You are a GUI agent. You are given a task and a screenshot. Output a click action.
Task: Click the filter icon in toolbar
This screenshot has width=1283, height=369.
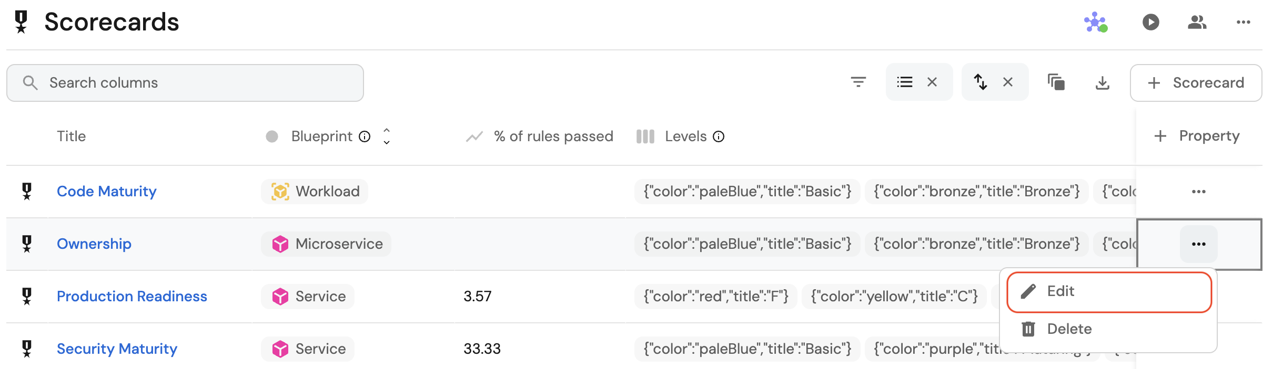(858, 82)
